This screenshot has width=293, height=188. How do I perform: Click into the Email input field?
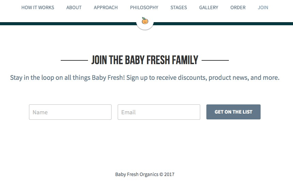pyautogui.click(x=159, y=112)
